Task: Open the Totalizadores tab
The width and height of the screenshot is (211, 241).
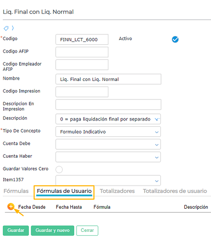Action: pos(117,191)
